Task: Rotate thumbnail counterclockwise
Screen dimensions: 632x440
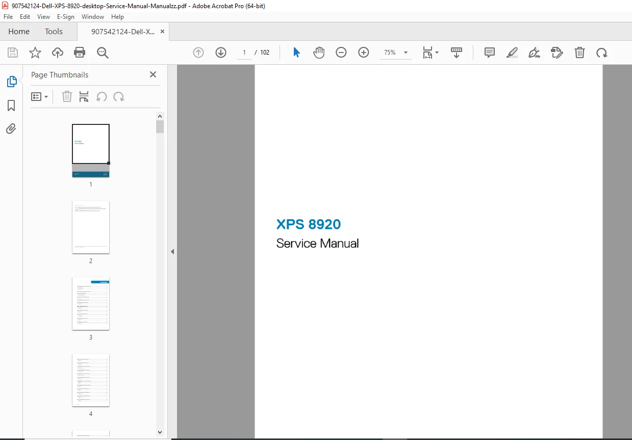Action: pos(102,96)
